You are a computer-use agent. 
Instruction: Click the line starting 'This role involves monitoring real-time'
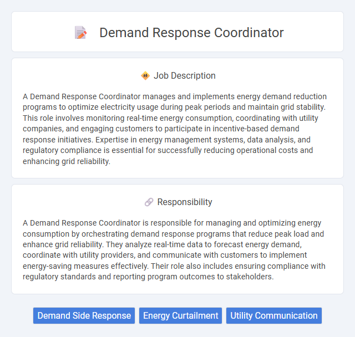pyautogui.click(x=170, y=118)
